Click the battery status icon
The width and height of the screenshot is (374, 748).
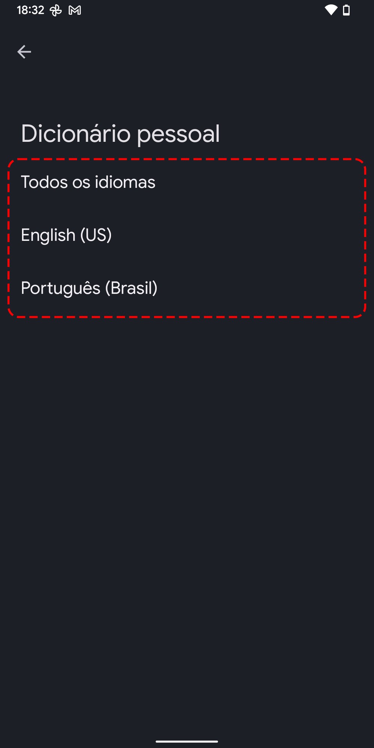click(347, 10)
